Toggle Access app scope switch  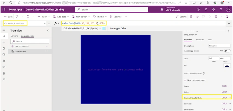click(x=227, y=51)
